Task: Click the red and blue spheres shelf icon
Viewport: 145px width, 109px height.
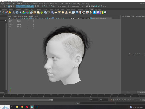Action: tap(6, 12)
